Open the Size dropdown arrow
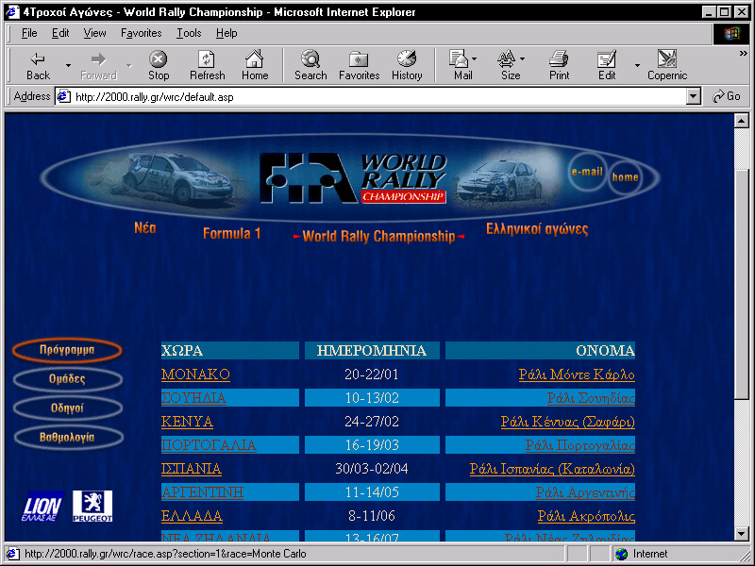Viewport: 755px width, 566px height. click(x=523, y=58)
